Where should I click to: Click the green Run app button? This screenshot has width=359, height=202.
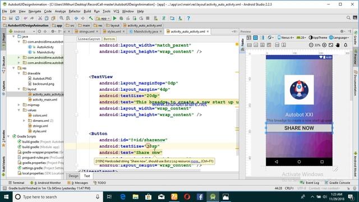[114, 19]
